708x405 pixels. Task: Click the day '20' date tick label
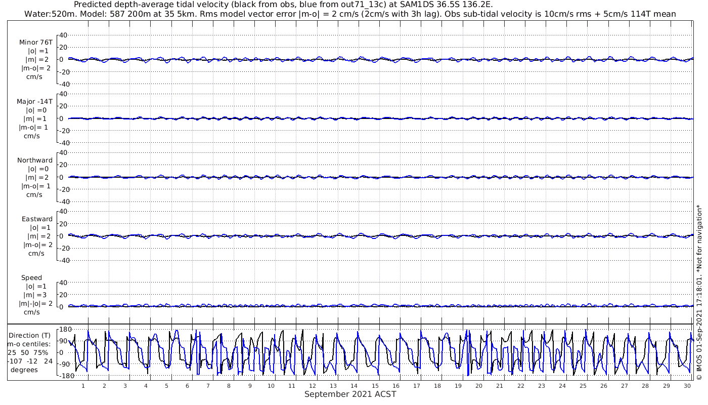(479, 386)
